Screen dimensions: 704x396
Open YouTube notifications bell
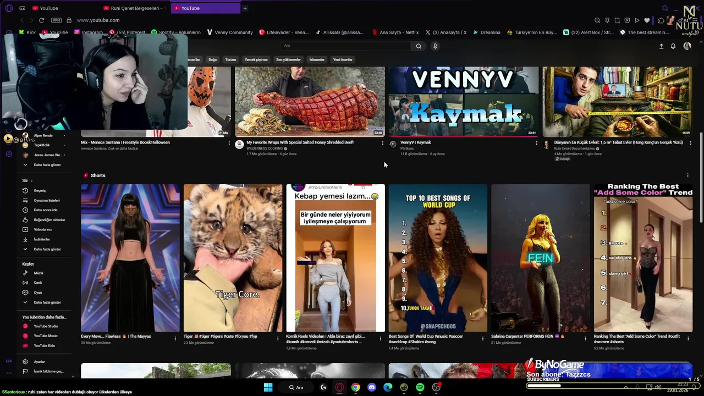point(673,46)
